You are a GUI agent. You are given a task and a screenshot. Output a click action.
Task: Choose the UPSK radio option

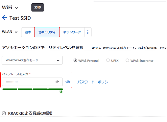(108, 60)
